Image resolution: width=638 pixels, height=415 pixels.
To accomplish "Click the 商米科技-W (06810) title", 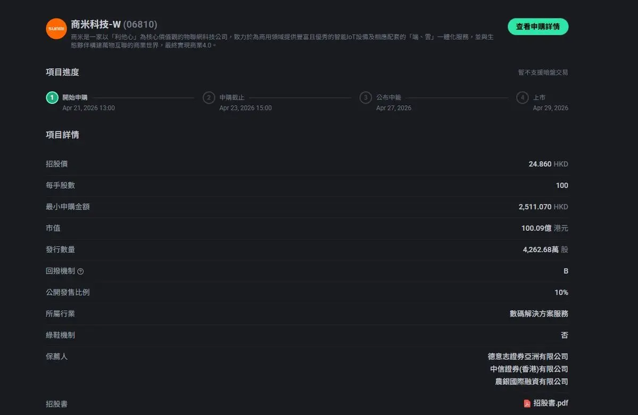I will tap(114, 24).
